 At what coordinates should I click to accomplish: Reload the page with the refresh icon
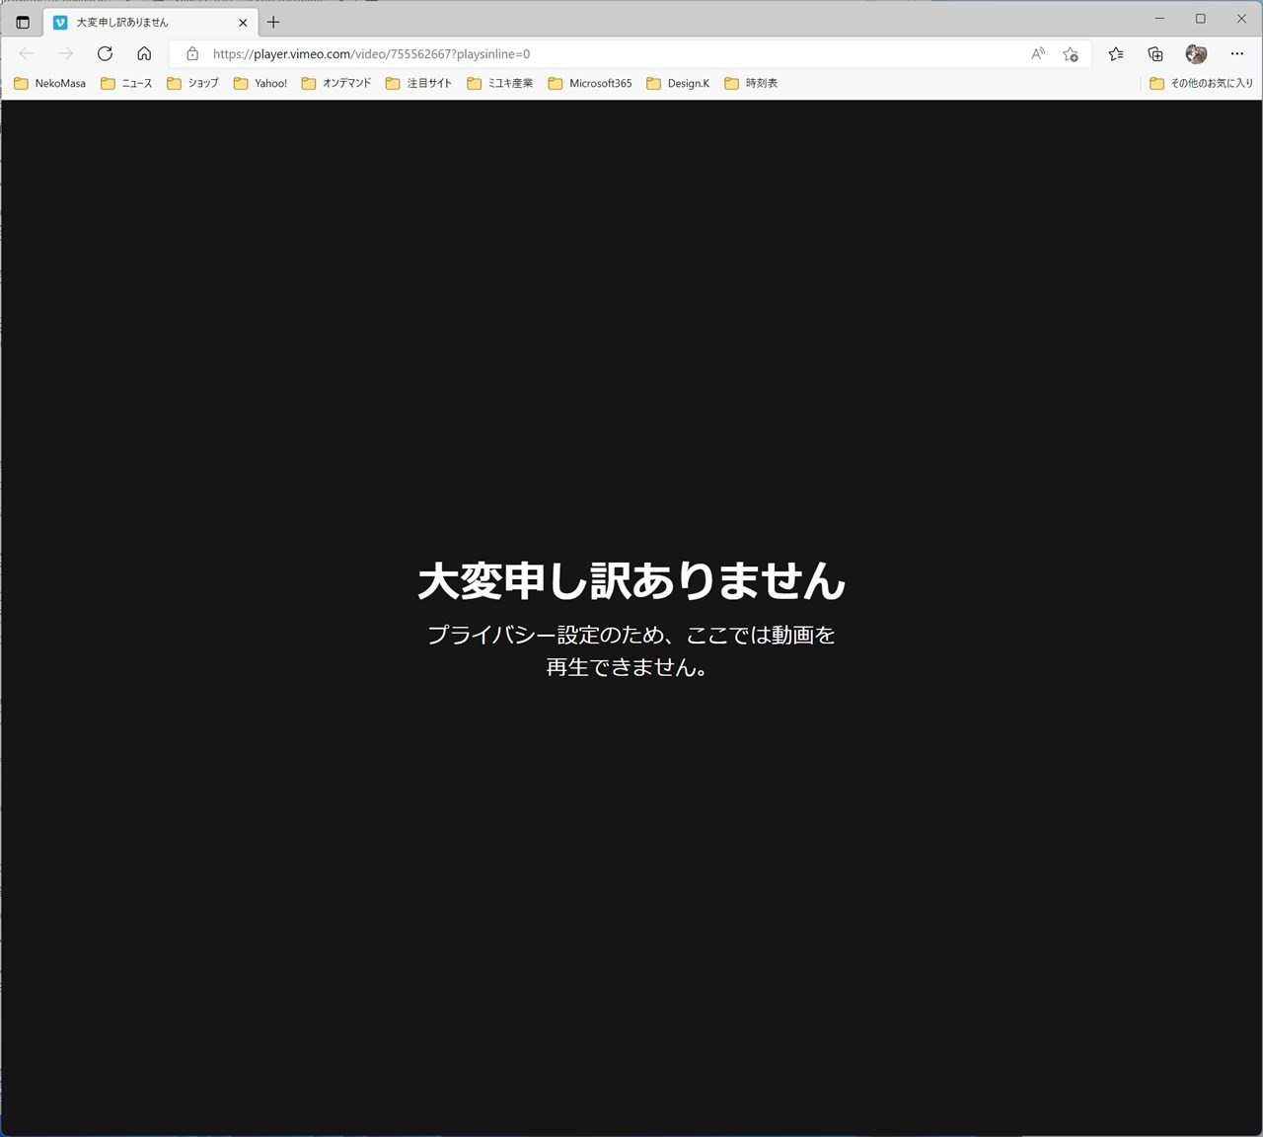105,53
